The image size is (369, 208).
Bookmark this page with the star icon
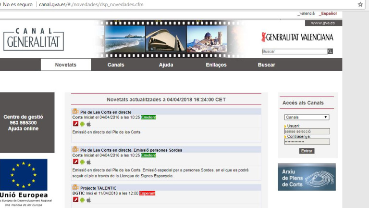360,4
